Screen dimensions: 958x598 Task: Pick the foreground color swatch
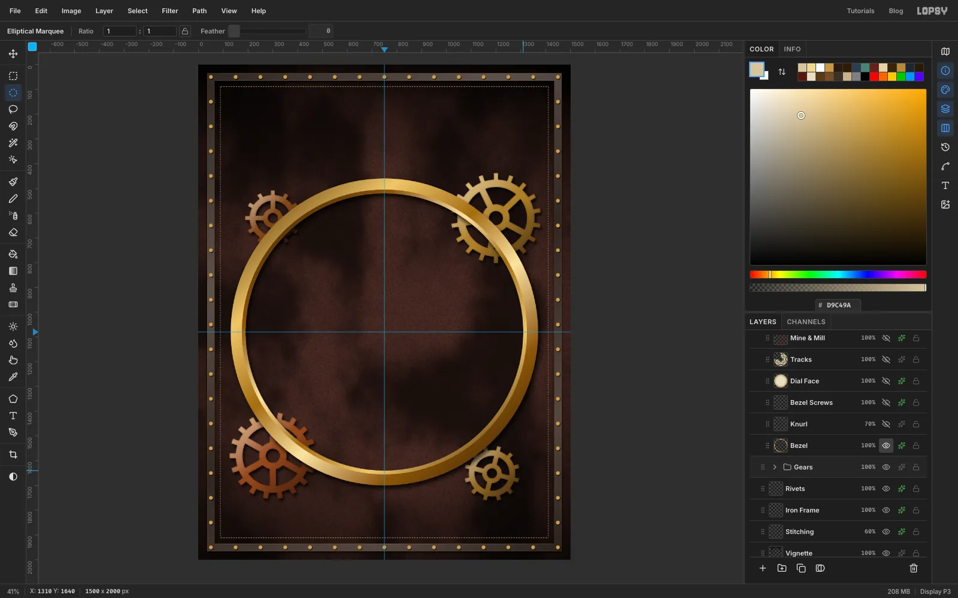pos(757,69)
